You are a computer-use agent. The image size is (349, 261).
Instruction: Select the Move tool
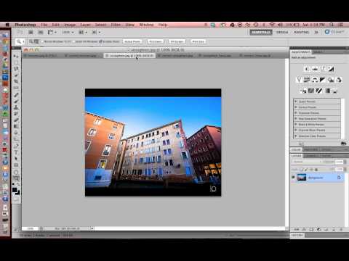(16, 56)
